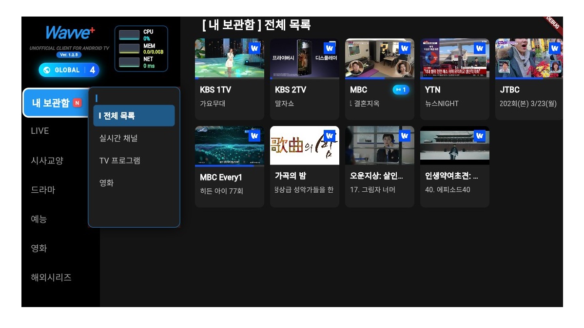
Task: Click Wavve badge on 오운지상 thumbnail
Action: [405, 136]
